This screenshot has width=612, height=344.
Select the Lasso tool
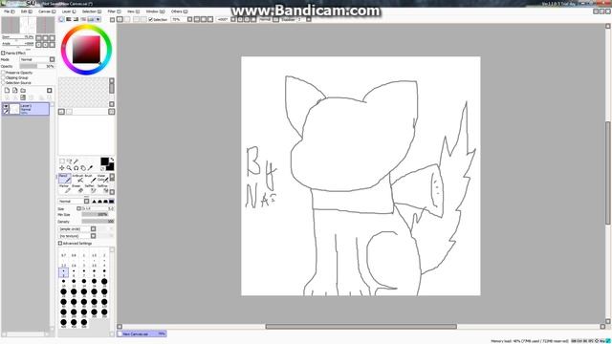pyautogui.click(x=69, y=161)
